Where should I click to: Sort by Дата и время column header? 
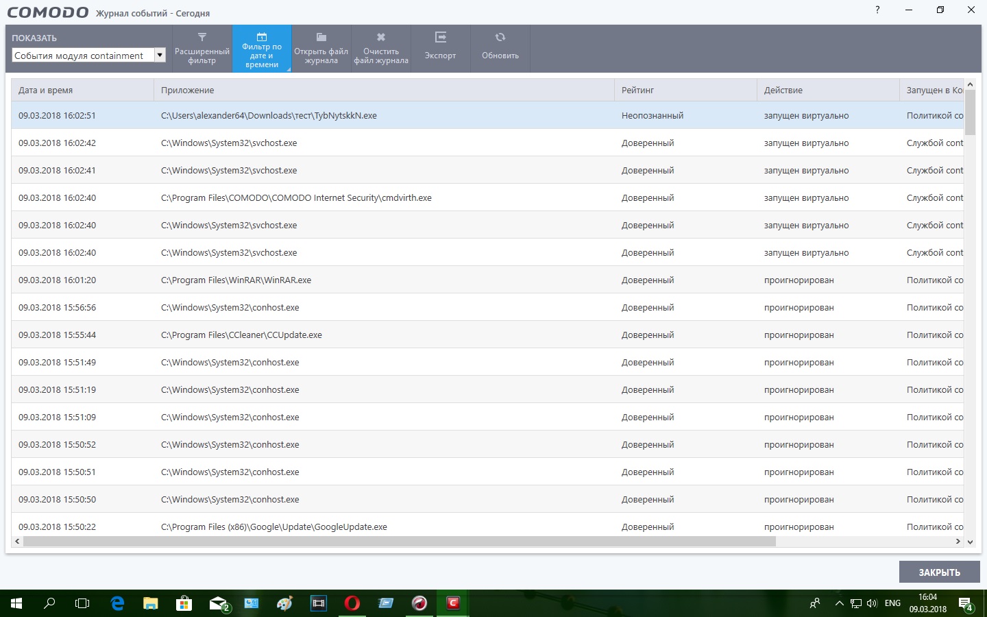pyautogui.click(x=82, y=90)
